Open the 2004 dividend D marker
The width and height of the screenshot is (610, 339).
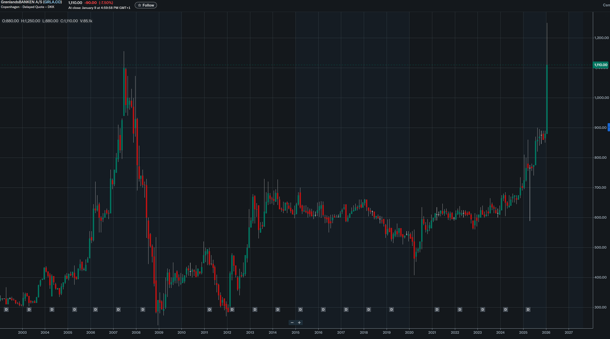pyautogui.click(x=51, y=309)
